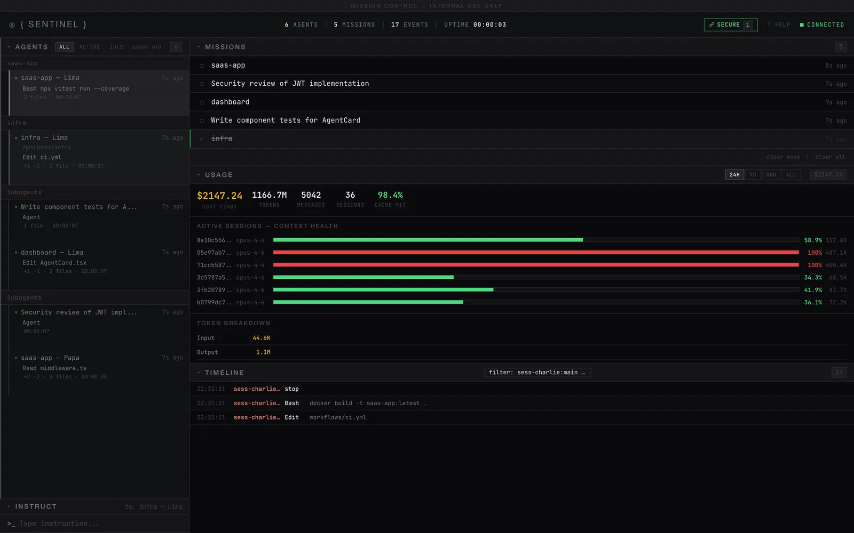Select the saas-app — Papa agent card
The height and width of the screenshot is (533, 854).
[99, 372]
